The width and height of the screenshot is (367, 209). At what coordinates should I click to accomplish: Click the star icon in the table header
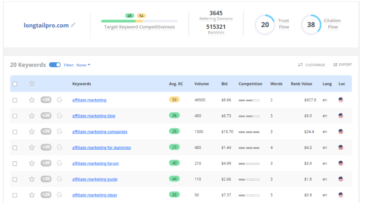[32, 84]
